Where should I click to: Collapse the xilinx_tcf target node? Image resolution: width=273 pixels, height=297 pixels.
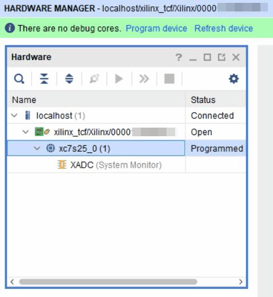[26, 132]
